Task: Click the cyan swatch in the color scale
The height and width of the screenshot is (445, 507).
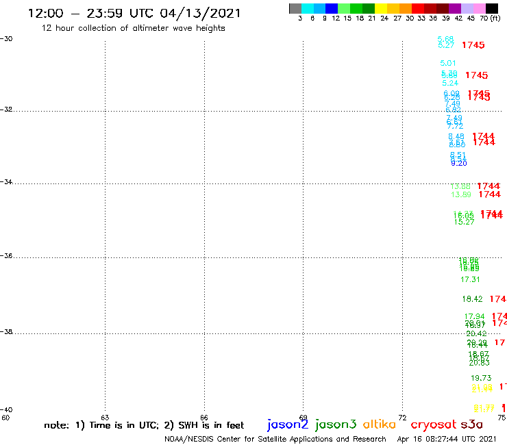Action: coord(308,8)
